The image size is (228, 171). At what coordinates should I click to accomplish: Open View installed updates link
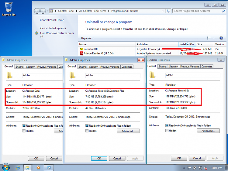(53, 28)
